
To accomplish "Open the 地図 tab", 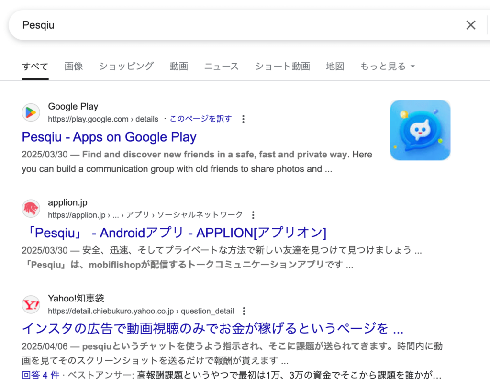I will tap(335, 66).
